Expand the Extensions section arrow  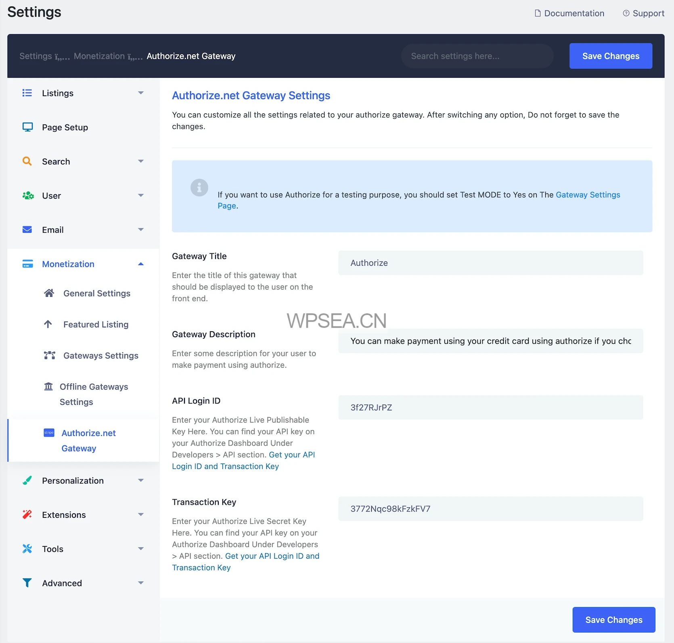pyautogui.click(x=141, y=515)
